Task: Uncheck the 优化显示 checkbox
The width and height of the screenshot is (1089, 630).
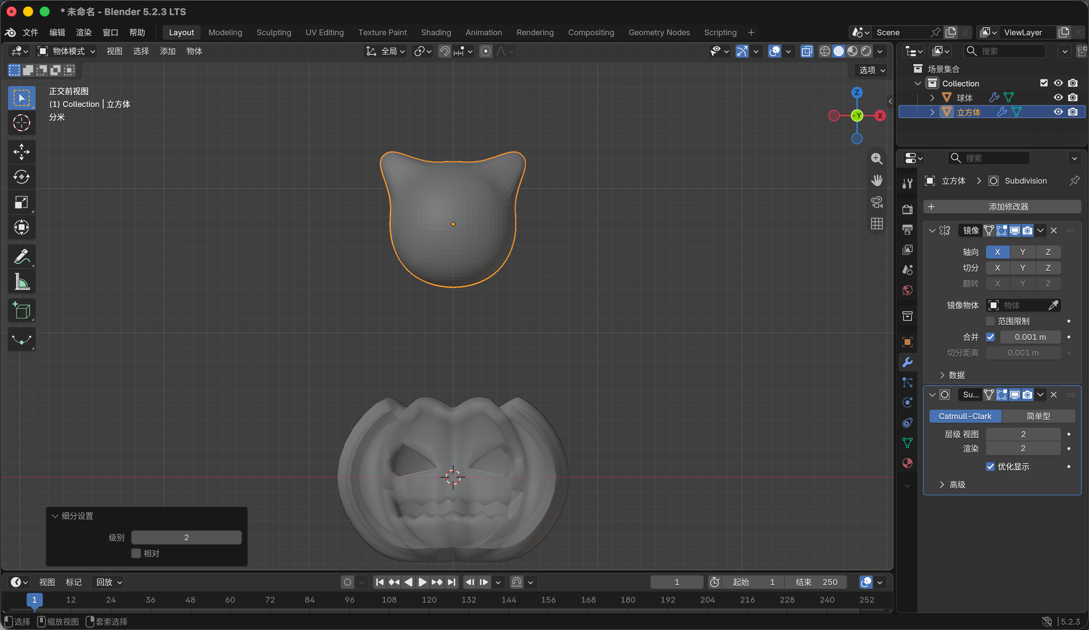Action: pos(990,467)
